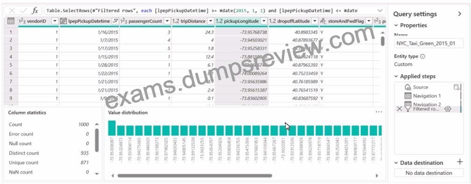Open the lpepPickupDatetime filter dropdown
Screen dimensions: 471x184
[115, 21]
